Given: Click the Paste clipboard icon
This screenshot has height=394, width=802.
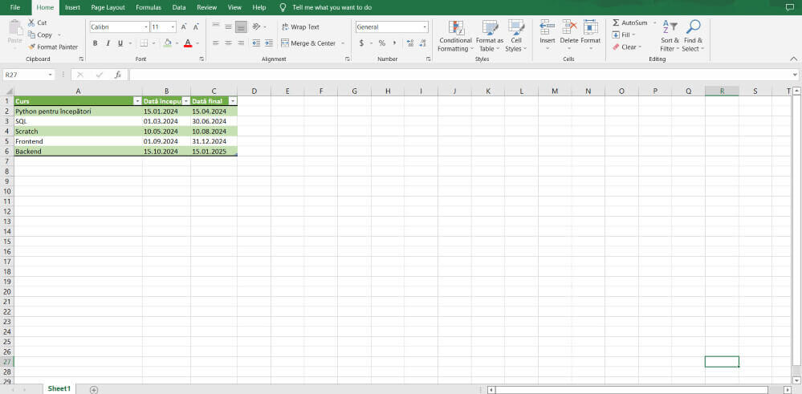Looking at the screenshot, I should point(14,28).
